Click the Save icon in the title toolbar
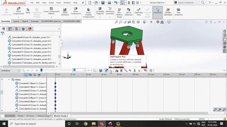This screenshot has height=127, width=227. [103, 2]
